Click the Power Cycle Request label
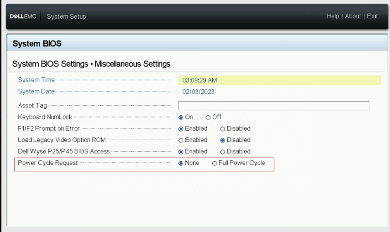Viewport: 390px width, 232px height. [x=48, y=163]
